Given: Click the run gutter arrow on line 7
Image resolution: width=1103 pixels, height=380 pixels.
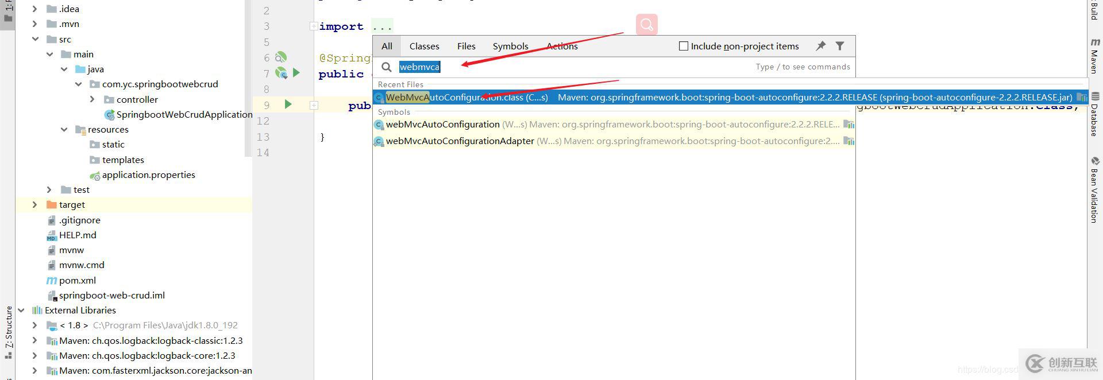Looking at the screenshot, I should pyautogui.click(x=296, y=73).
